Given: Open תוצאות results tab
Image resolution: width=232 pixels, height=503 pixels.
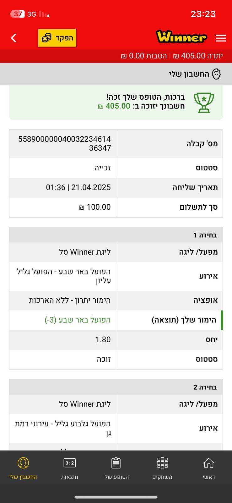Looking at the screenshot, I should pyautogui.click(x=70, y=468).
